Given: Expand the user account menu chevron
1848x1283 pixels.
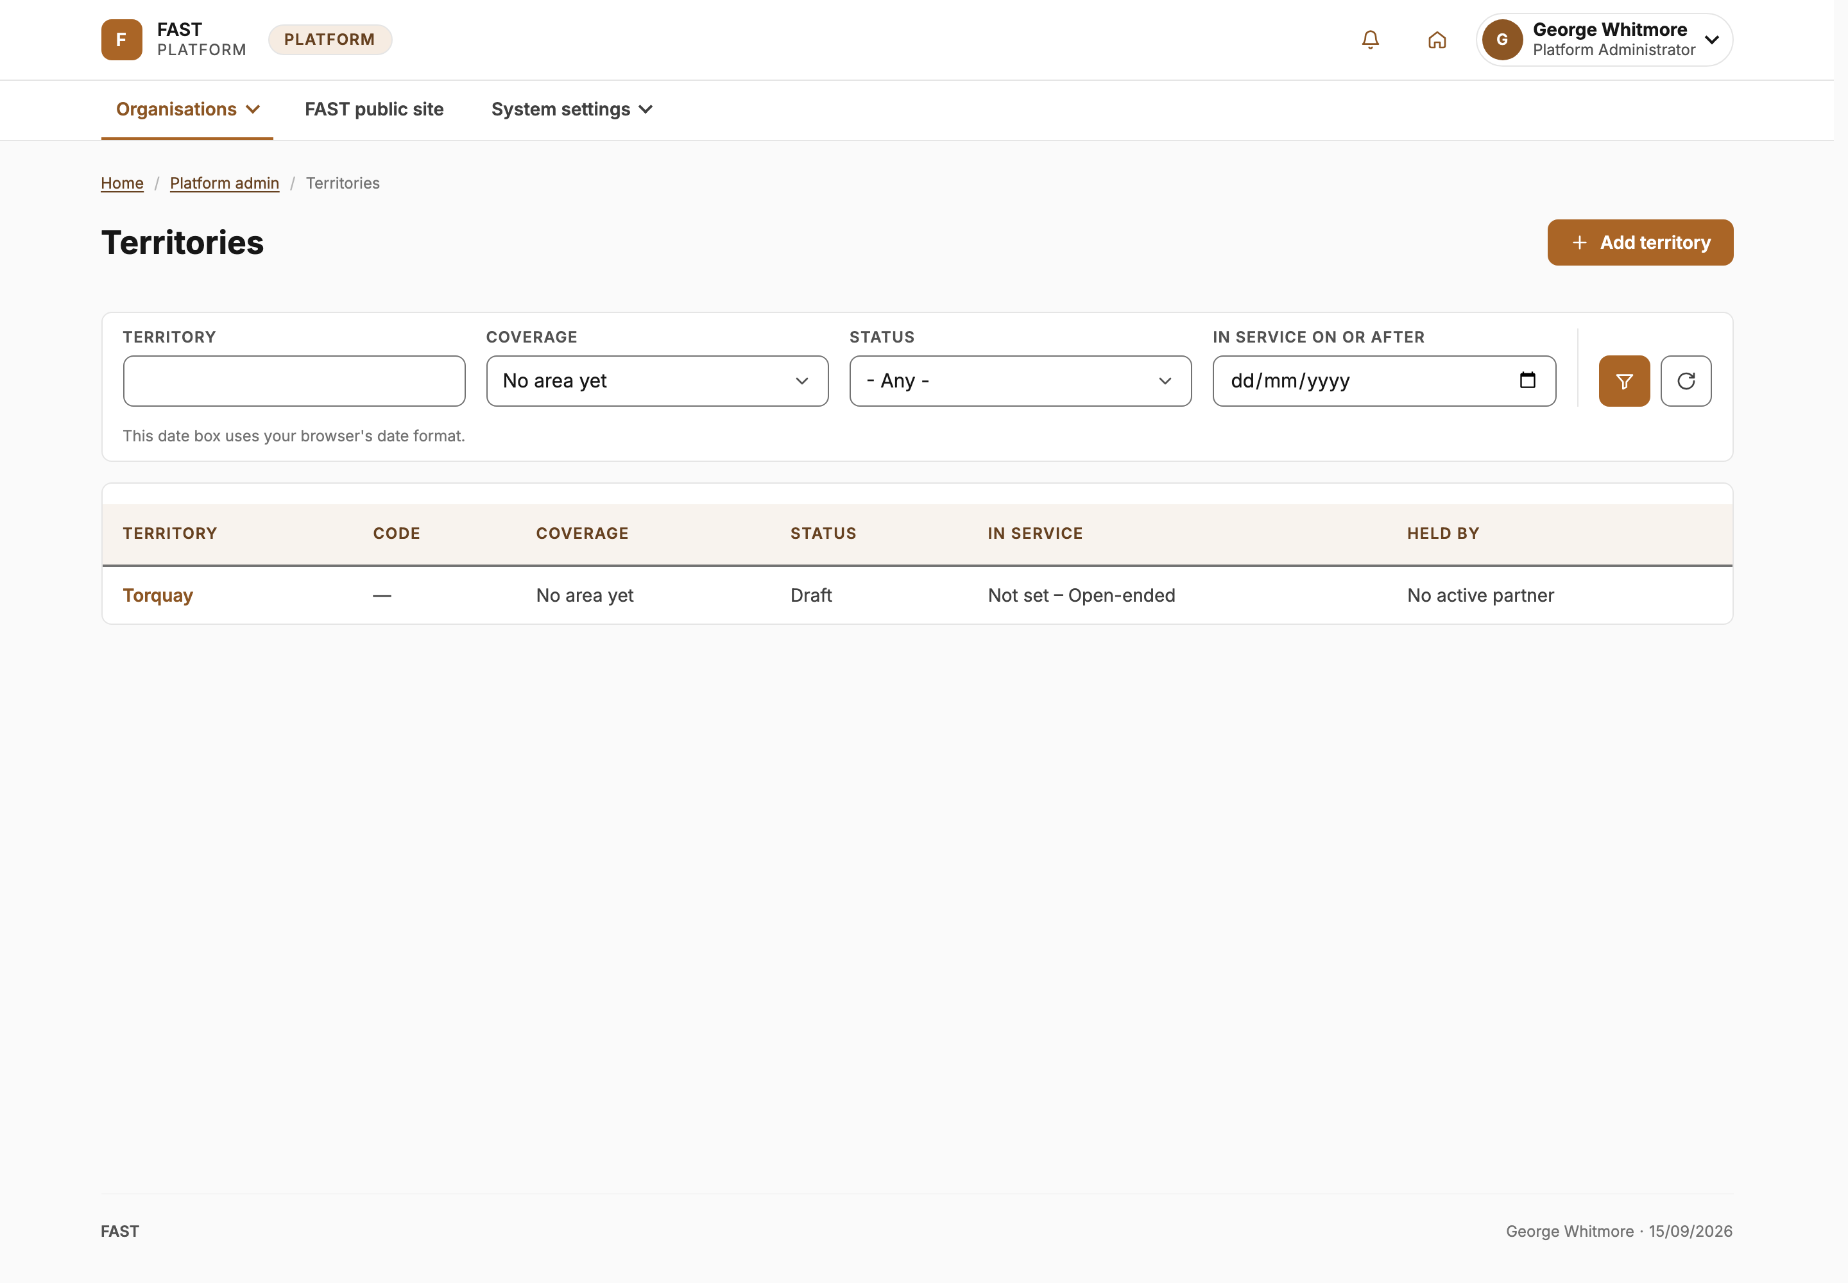Looking at the screenshot, I should pos(1712,39).
